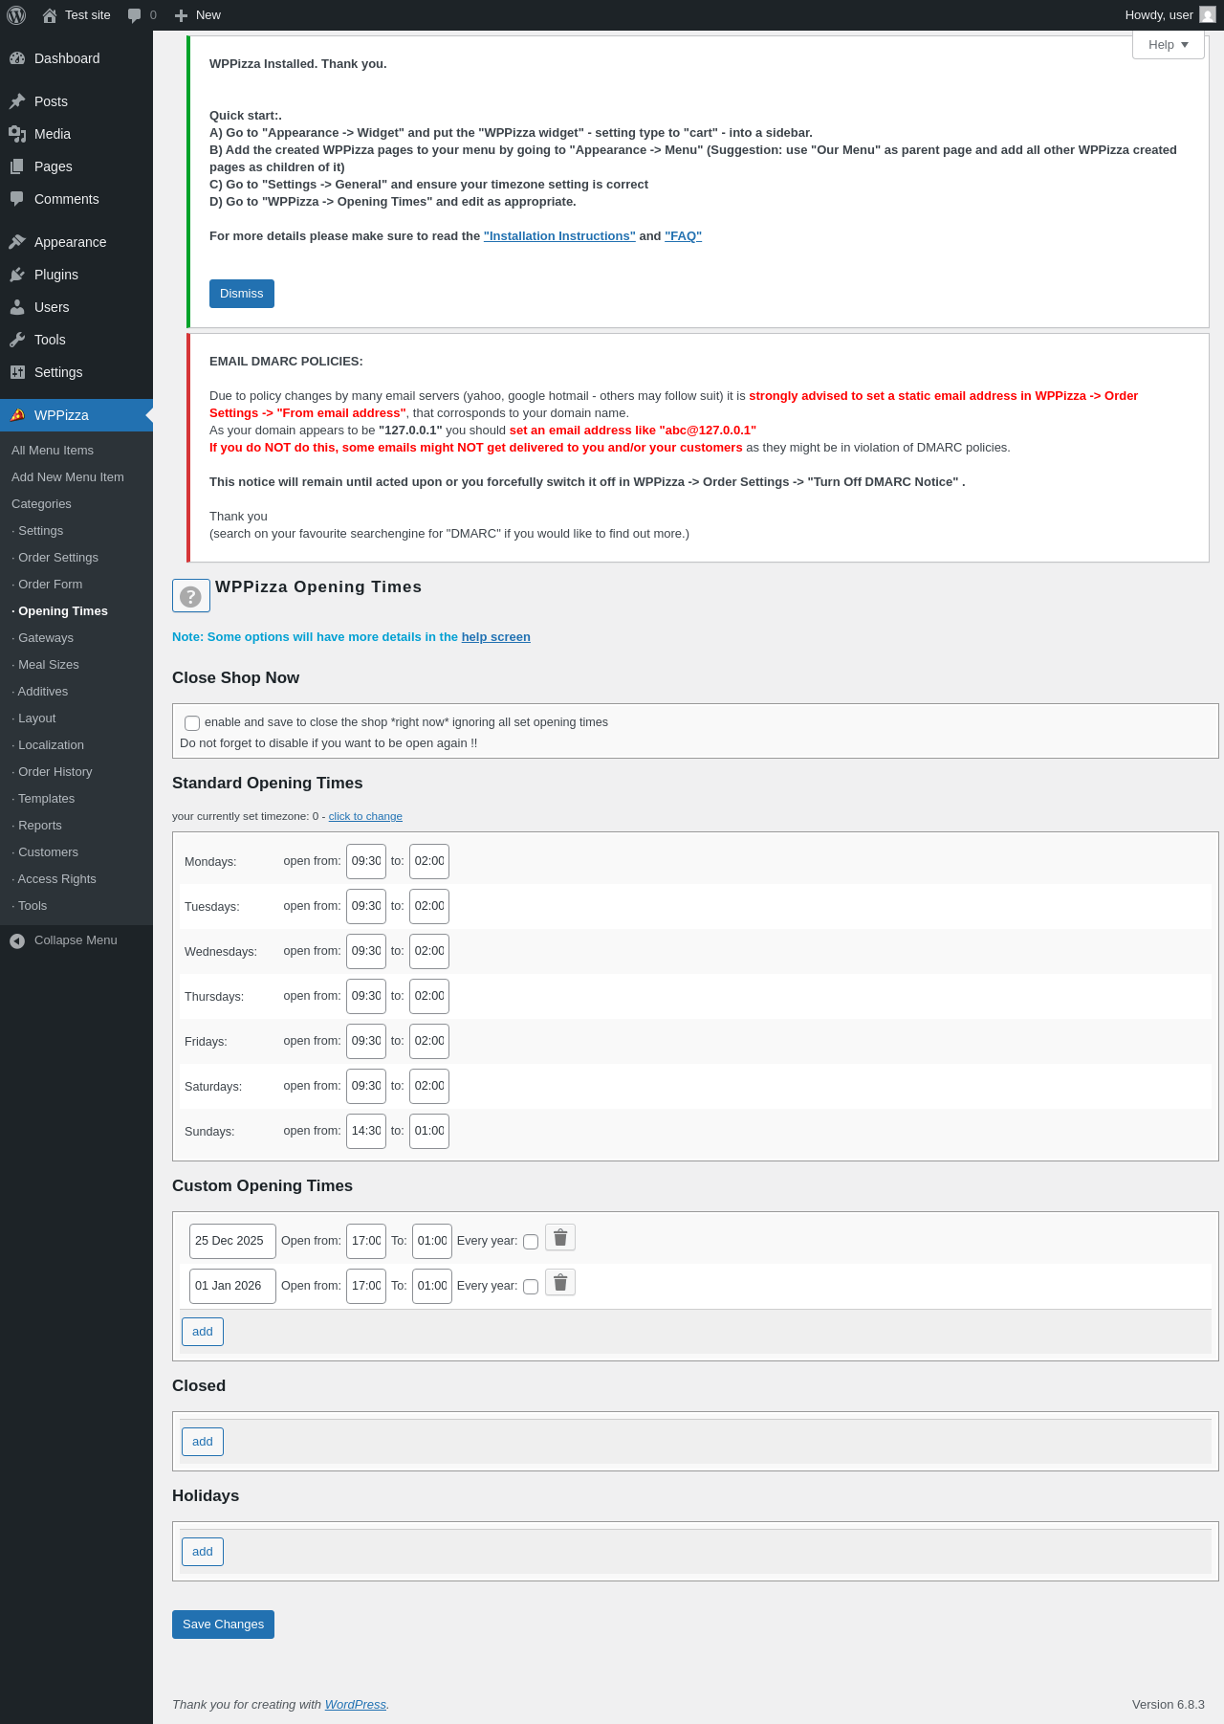Delete the 25 Dec 2025 custom time

560,1238
